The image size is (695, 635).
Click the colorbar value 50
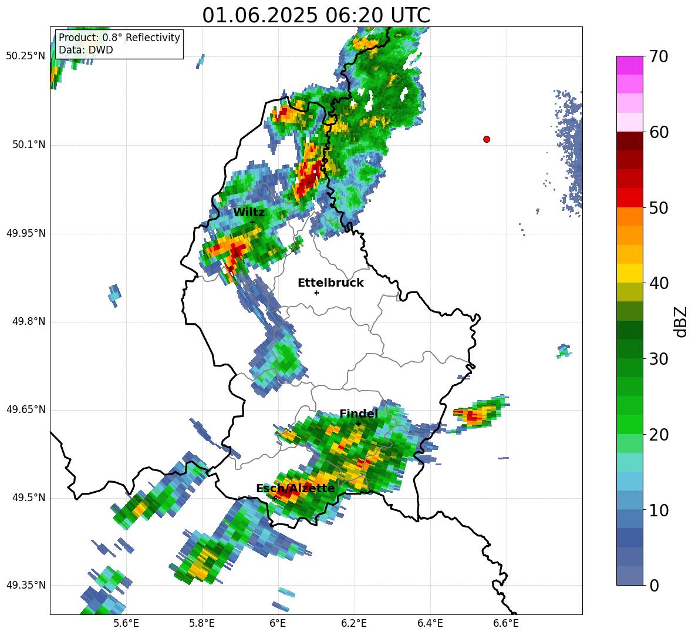coord(659,208)
